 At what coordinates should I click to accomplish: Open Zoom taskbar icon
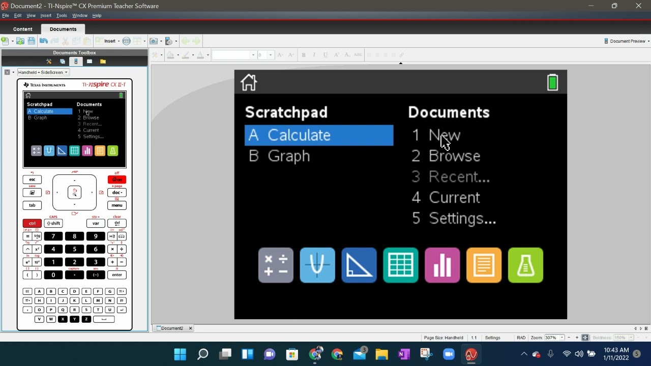pyautogui.click(x=449, y=354)
